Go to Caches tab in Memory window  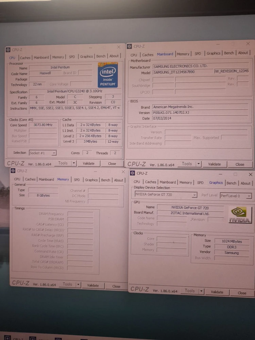point(30,179)
